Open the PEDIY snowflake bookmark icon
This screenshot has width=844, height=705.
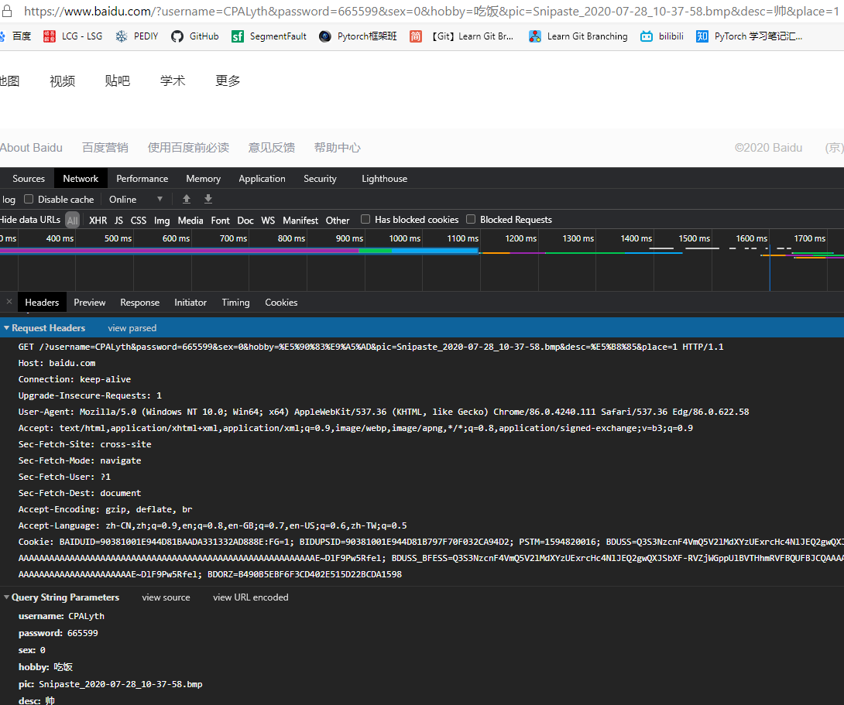tap(122, 36)
